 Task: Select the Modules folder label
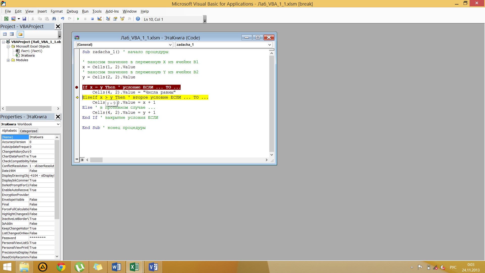coord(22,60)
